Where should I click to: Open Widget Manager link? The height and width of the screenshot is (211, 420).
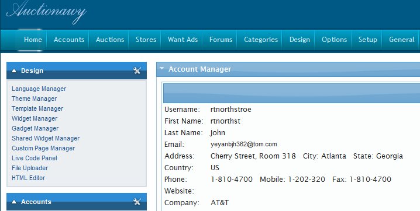[x=35, y=118]
